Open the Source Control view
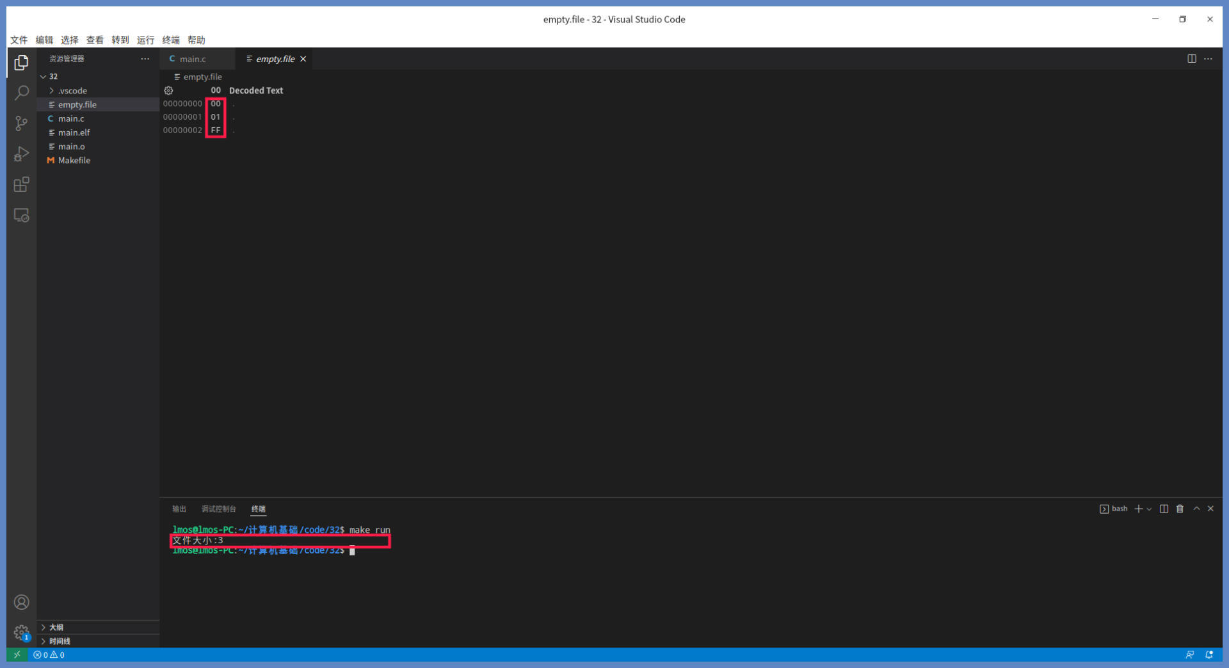 21,123
